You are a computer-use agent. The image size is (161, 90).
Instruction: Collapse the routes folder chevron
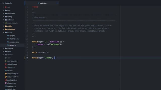[4, 32]
